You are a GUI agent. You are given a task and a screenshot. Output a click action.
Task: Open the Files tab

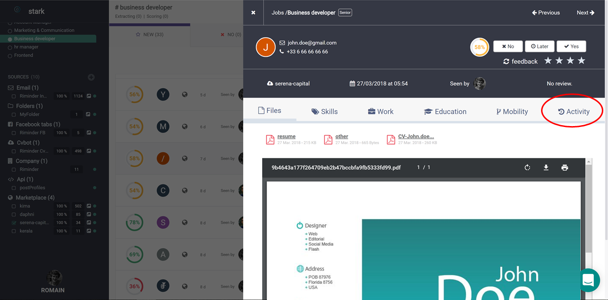269,110
